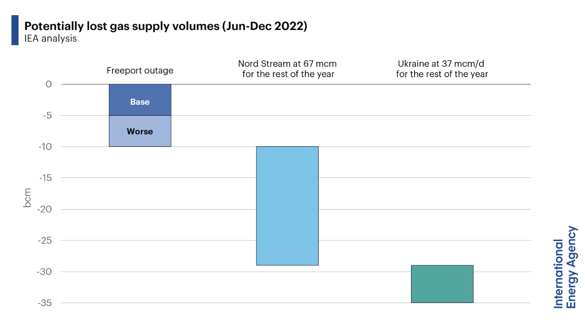Click the bcm y-axis unit label
The height and width of the screenshot is (327, 585).
pyautogui.click(x=27, y=198)
